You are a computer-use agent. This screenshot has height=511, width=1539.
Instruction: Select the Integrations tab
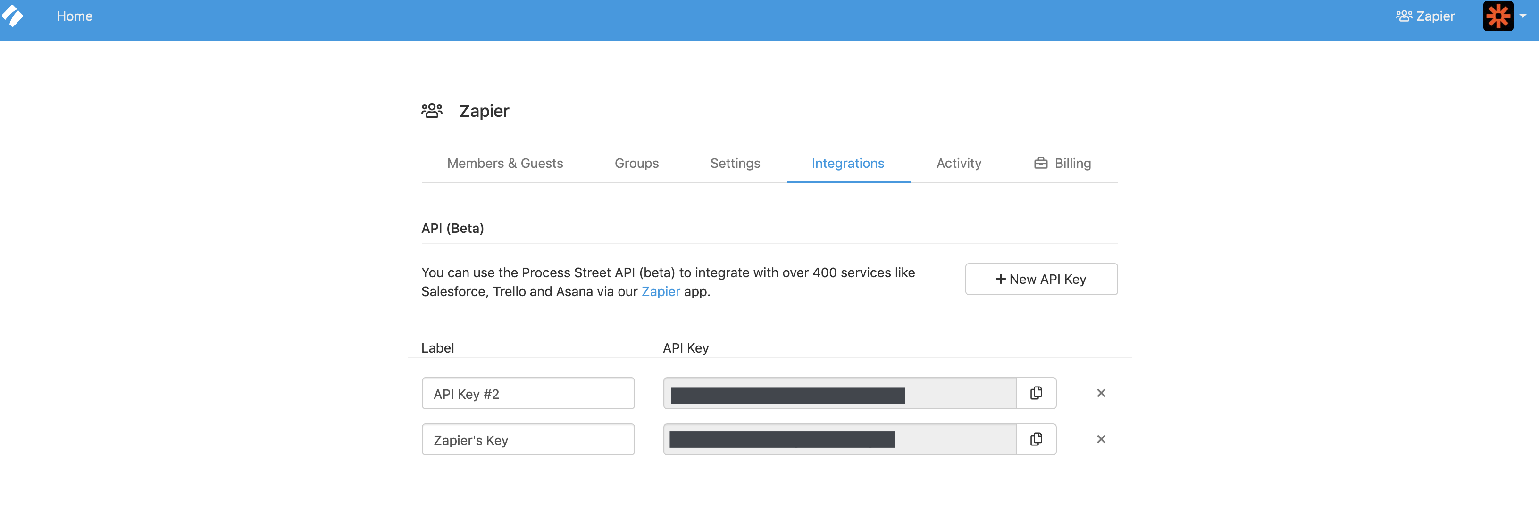[x=847, y=163]
